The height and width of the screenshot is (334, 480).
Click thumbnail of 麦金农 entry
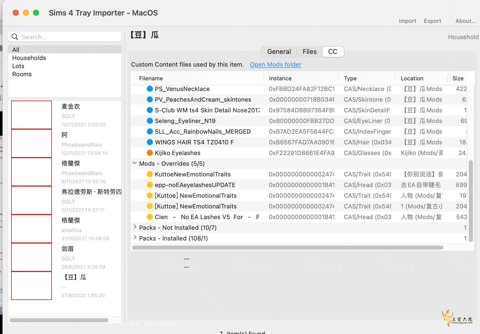[31, 115]
